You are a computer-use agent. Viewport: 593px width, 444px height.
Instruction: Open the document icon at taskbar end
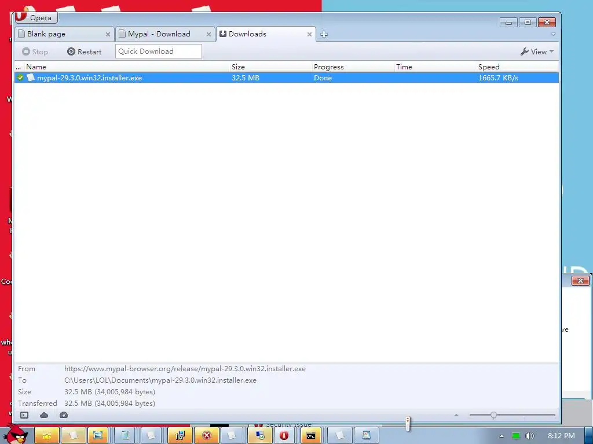coord(367,436)
